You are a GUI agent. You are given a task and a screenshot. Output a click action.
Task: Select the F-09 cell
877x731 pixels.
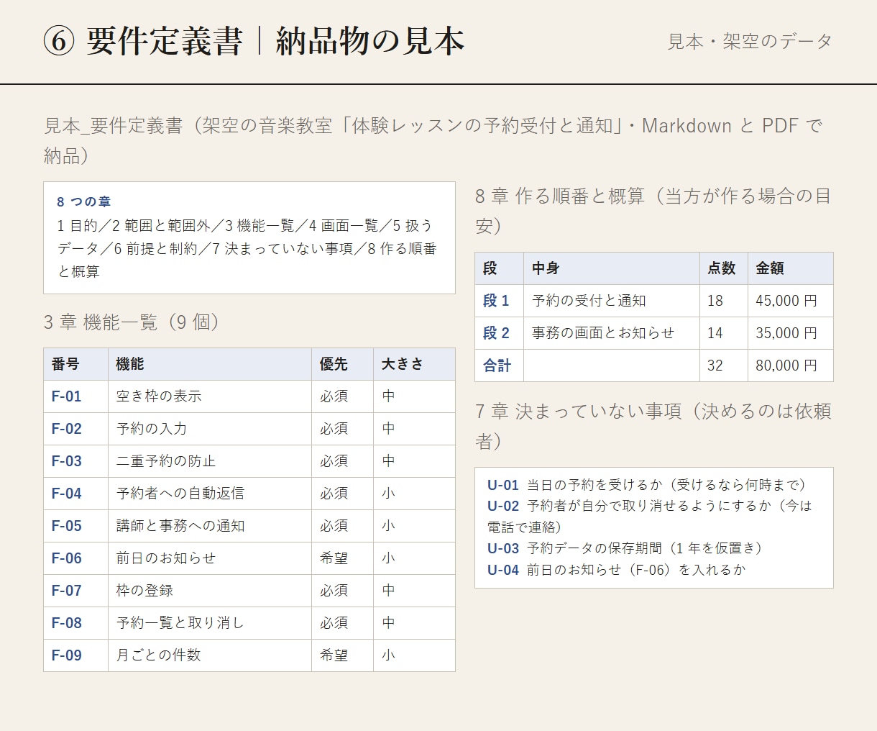[75, 655]
